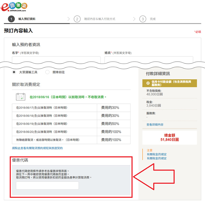This screenshot has height=203, width=205.
Task: Click the JAPANiCAN logo
Action: pos(14,7)
